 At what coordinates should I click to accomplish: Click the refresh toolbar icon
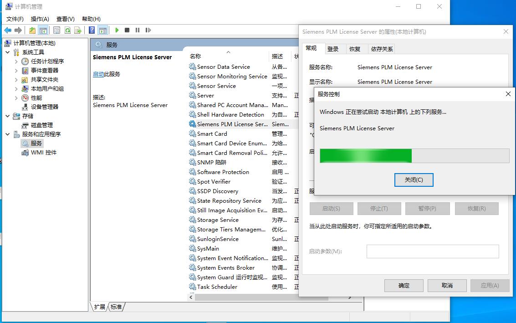click(67, 30)
